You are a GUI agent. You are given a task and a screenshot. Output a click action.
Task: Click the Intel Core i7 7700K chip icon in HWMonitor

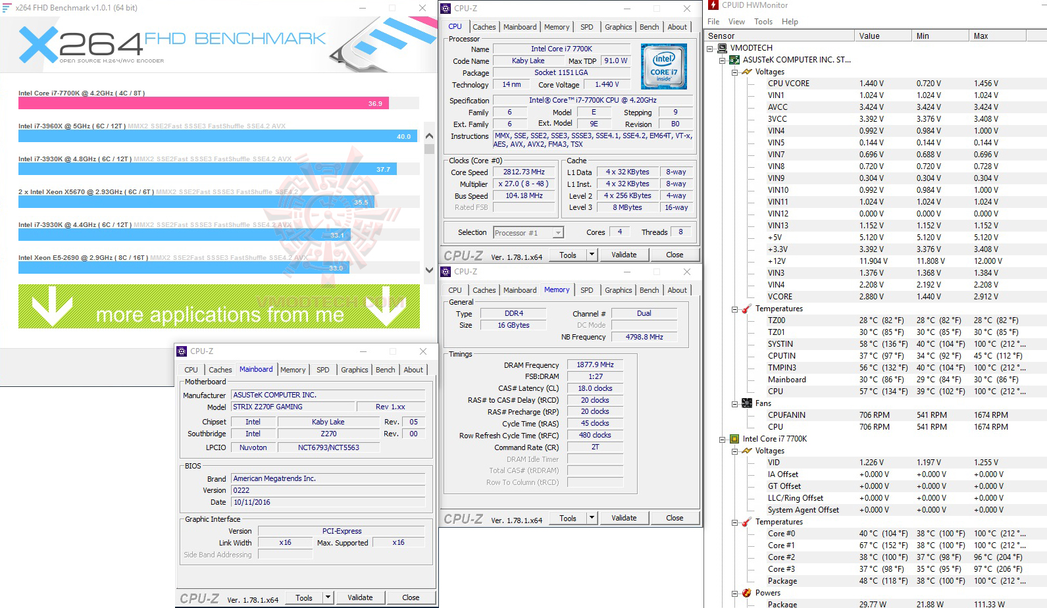(x=734, y=439)
